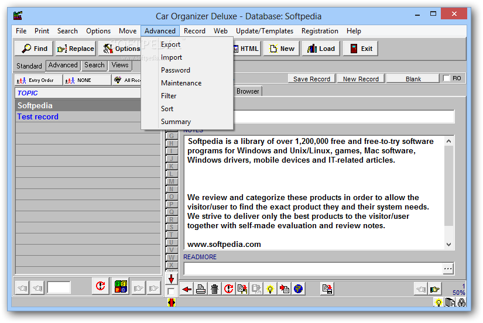Switch to the Advanced tab below the toolbar
Screen dimensions: 483x323
(x=63, y=65)
